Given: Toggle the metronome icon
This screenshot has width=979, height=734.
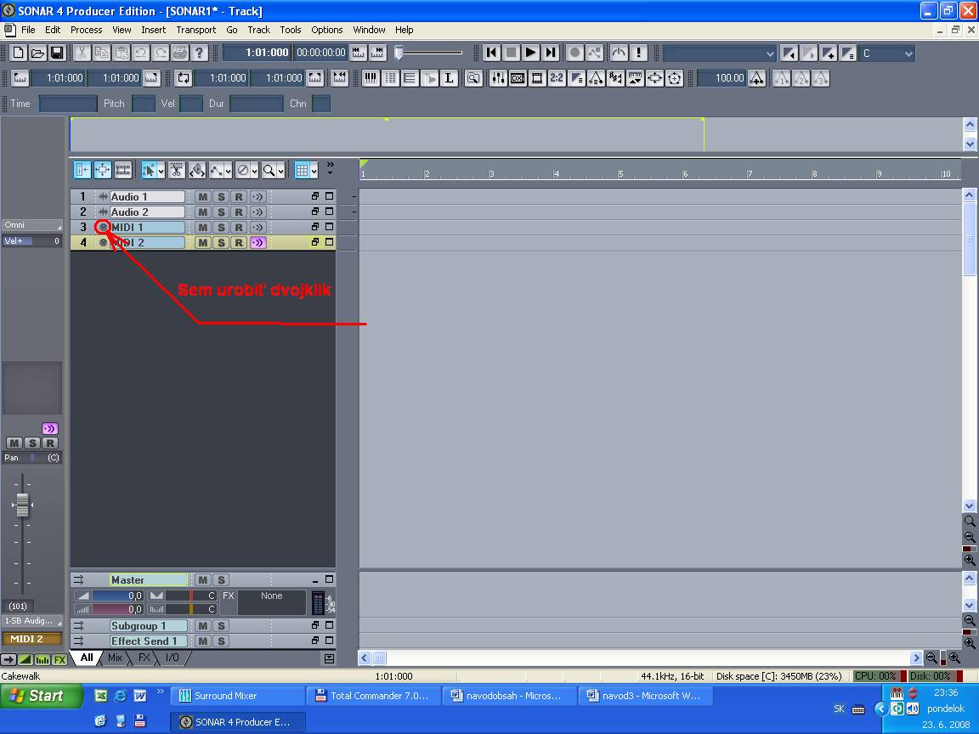Looking at the screenshot, I should click(x=619, y=53).
